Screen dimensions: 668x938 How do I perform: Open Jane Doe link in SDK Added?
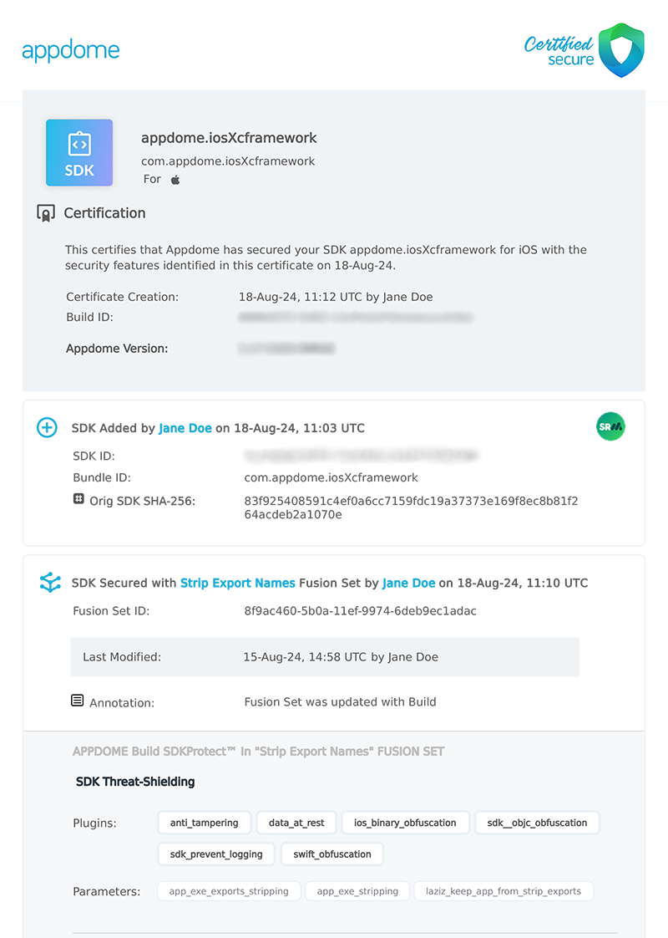[185, 428]
